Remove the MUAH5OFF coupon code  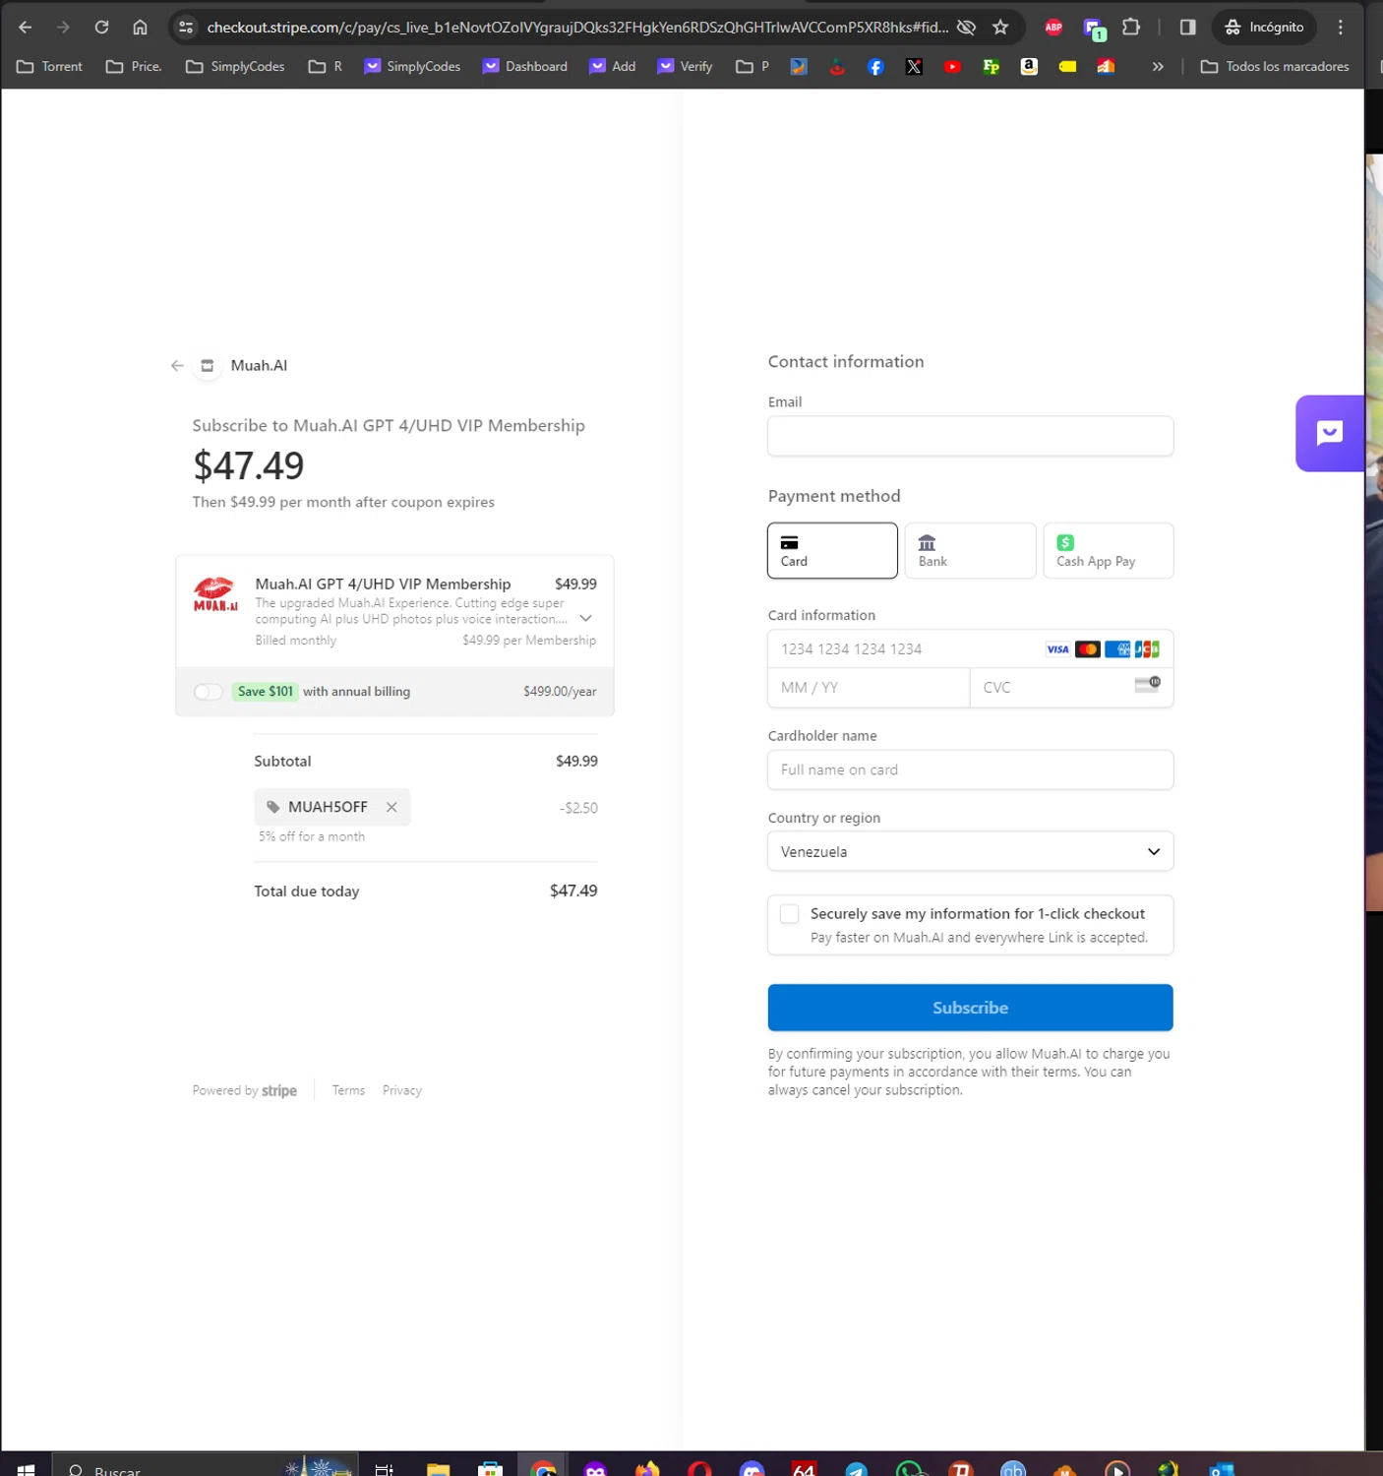coord(391,807)
